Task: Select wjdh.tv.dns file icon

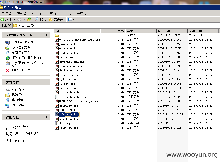Action: point(57,79)
